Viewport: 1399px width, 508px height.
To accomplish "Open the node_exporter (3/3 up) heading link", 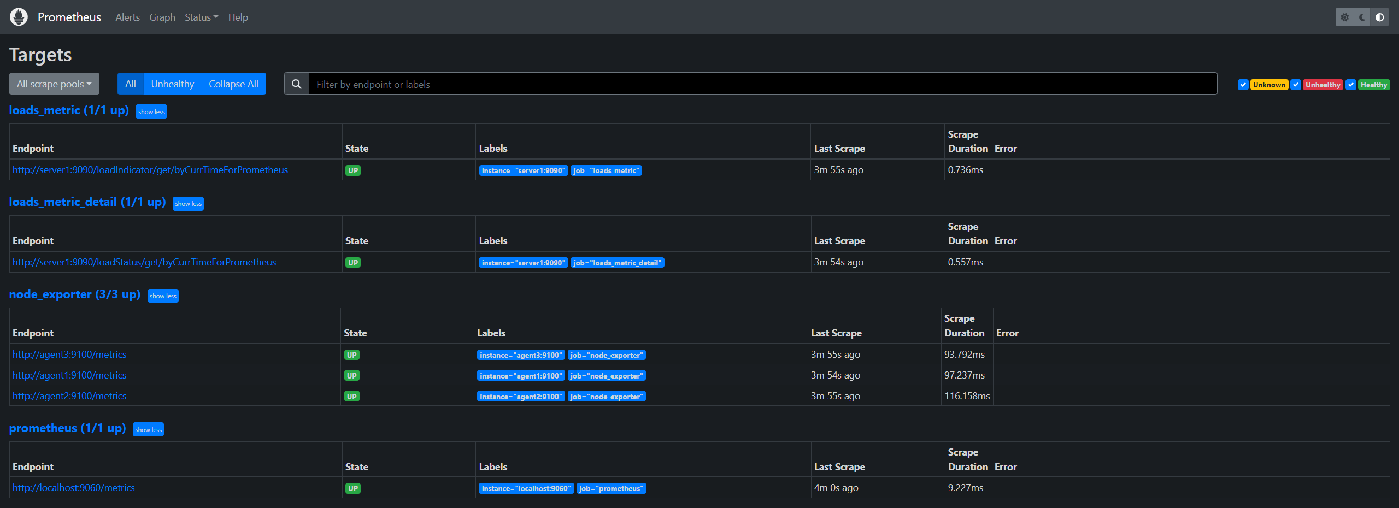I will pos(75,294).
